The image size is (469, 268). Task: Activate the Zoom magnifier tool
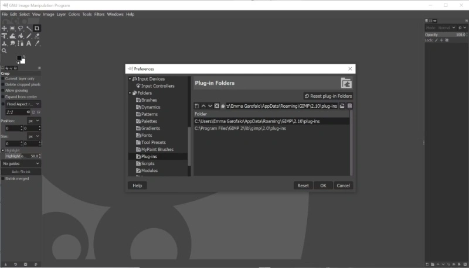tap(4, 51)
